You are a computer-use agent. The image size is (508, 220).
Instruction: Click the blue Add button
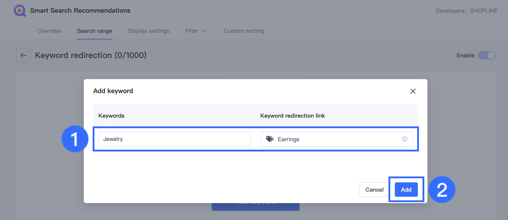(x=406, y=190)
